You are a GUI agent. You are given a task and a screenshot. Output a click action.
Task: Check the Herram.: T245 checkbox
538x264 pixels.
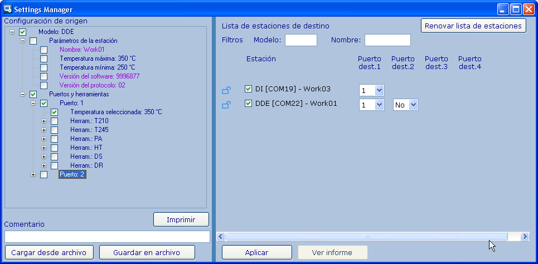coord(55,130)
